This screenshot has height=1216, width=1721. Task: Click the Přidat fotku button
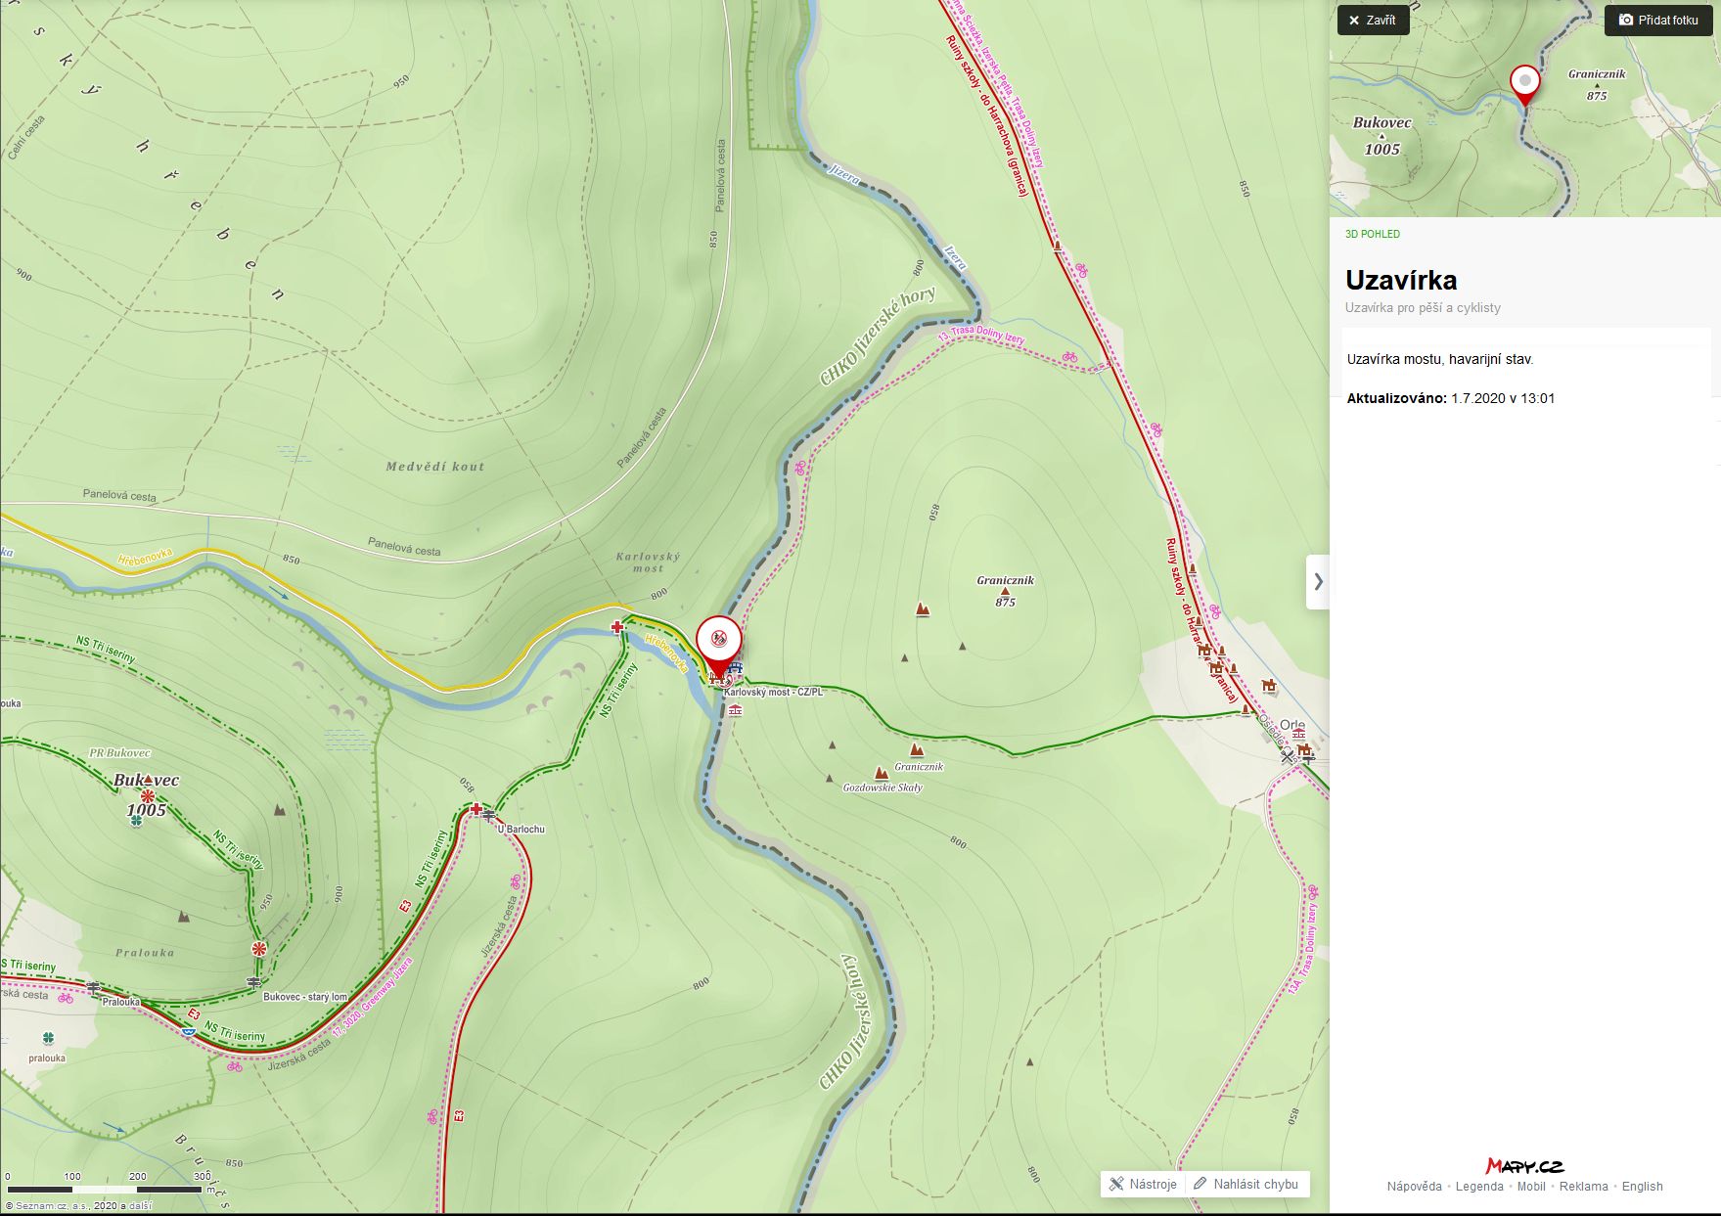(1658, 20)
